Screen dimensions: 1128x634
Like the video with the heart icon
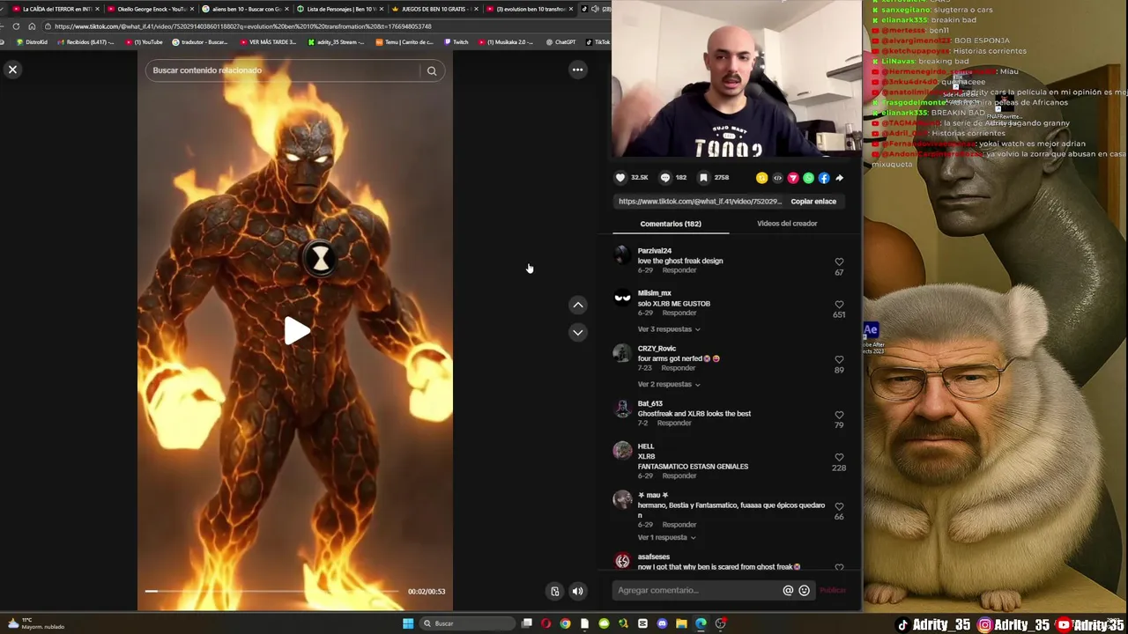coord(620,178)
